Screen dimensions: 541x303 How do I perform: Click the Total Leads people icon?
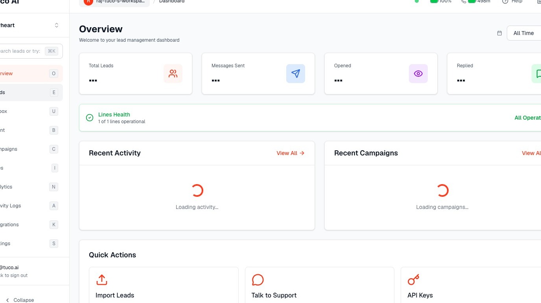point(173,74)
